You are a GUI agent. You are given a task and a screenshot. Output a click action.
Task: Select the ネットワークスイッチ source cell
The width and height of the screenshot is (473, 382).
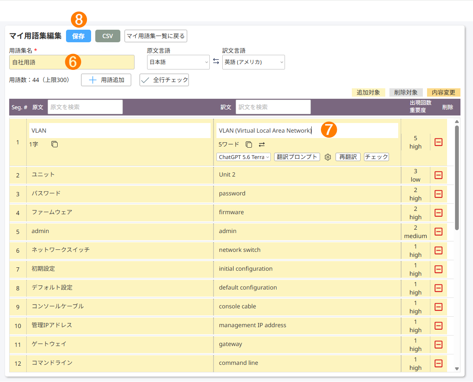[x=120, y=250]
